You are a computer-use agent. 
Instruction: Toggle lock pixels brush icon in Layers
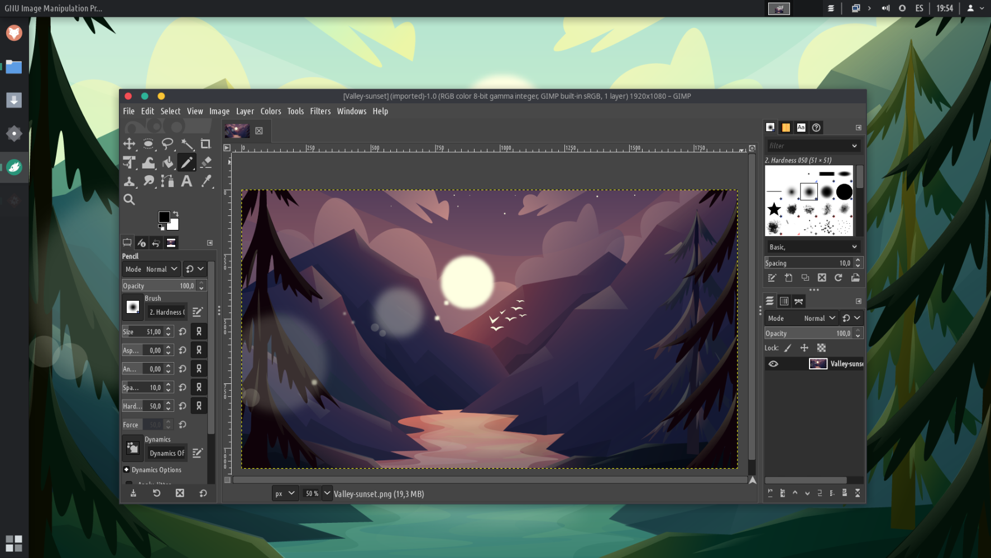[x=788, y=348]
